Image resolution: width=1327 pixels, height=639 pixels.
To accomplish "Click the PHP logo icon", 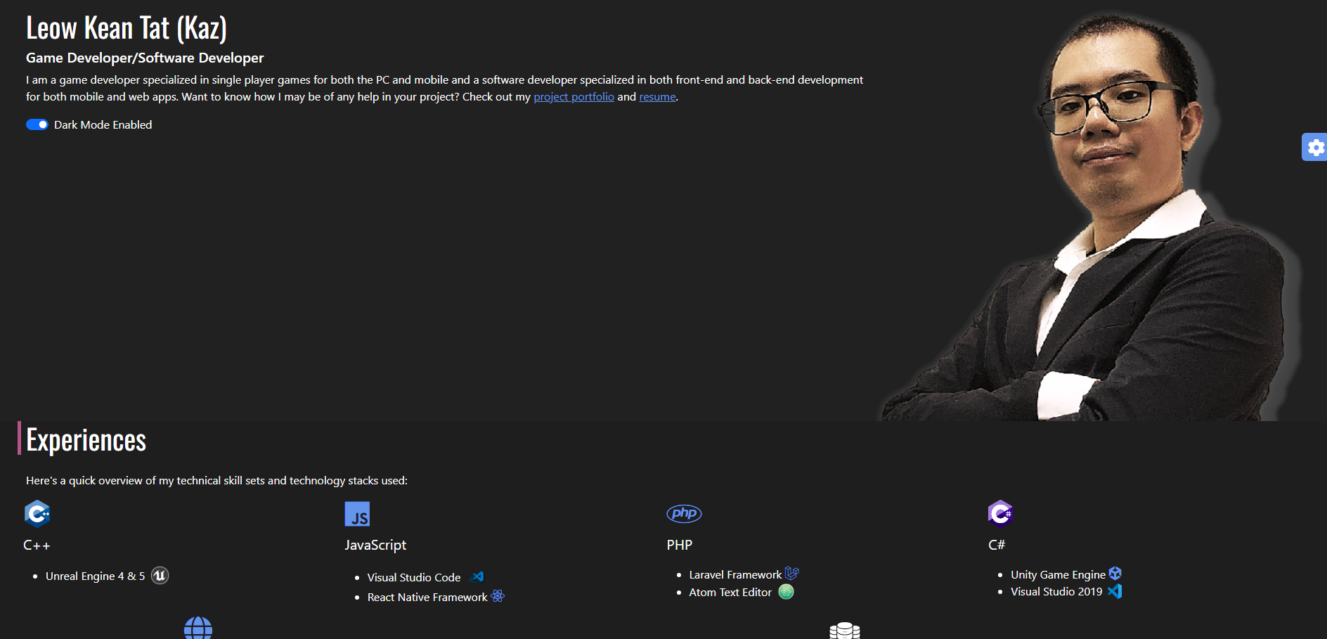I will pos(684,514).
